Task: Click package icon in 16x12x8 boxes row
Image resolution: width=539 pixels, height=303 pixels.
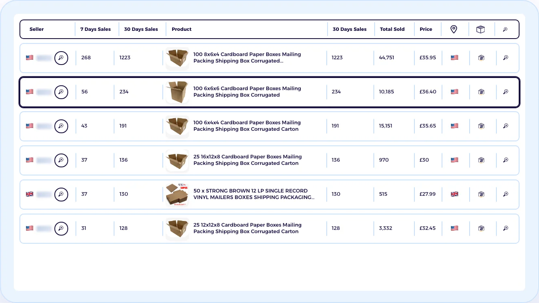Action: tap(481, 160)
